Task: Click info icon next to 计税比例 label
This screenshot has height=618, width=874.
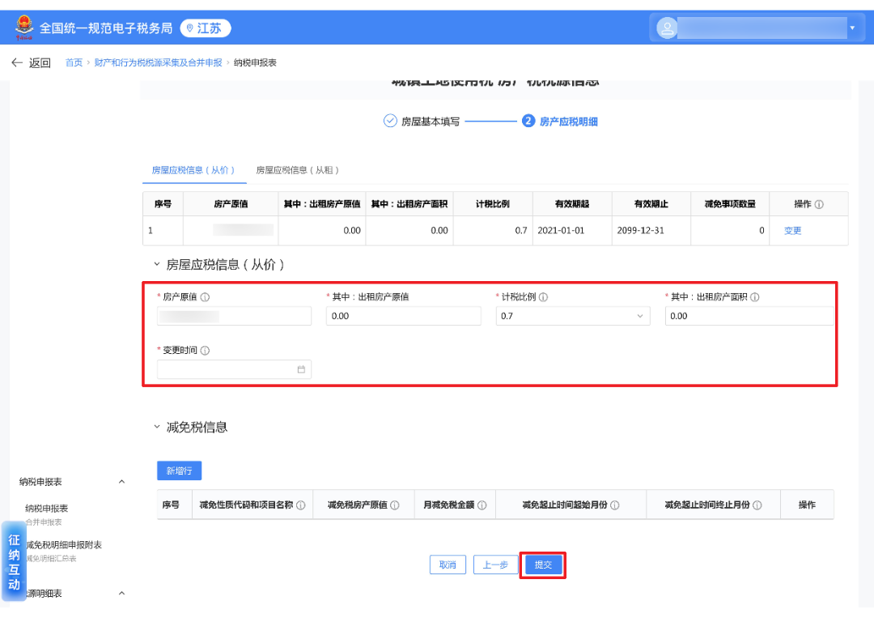Action: tap(544, 296)
